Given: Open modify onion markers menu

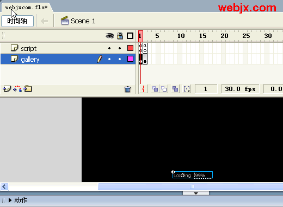Looking at the screenshot, I should (187, 89).
